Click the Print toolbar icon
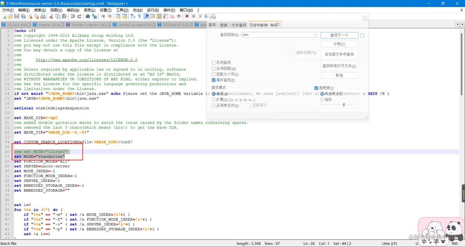The width and height of the screenshot is (465, 247). (43, 16)
